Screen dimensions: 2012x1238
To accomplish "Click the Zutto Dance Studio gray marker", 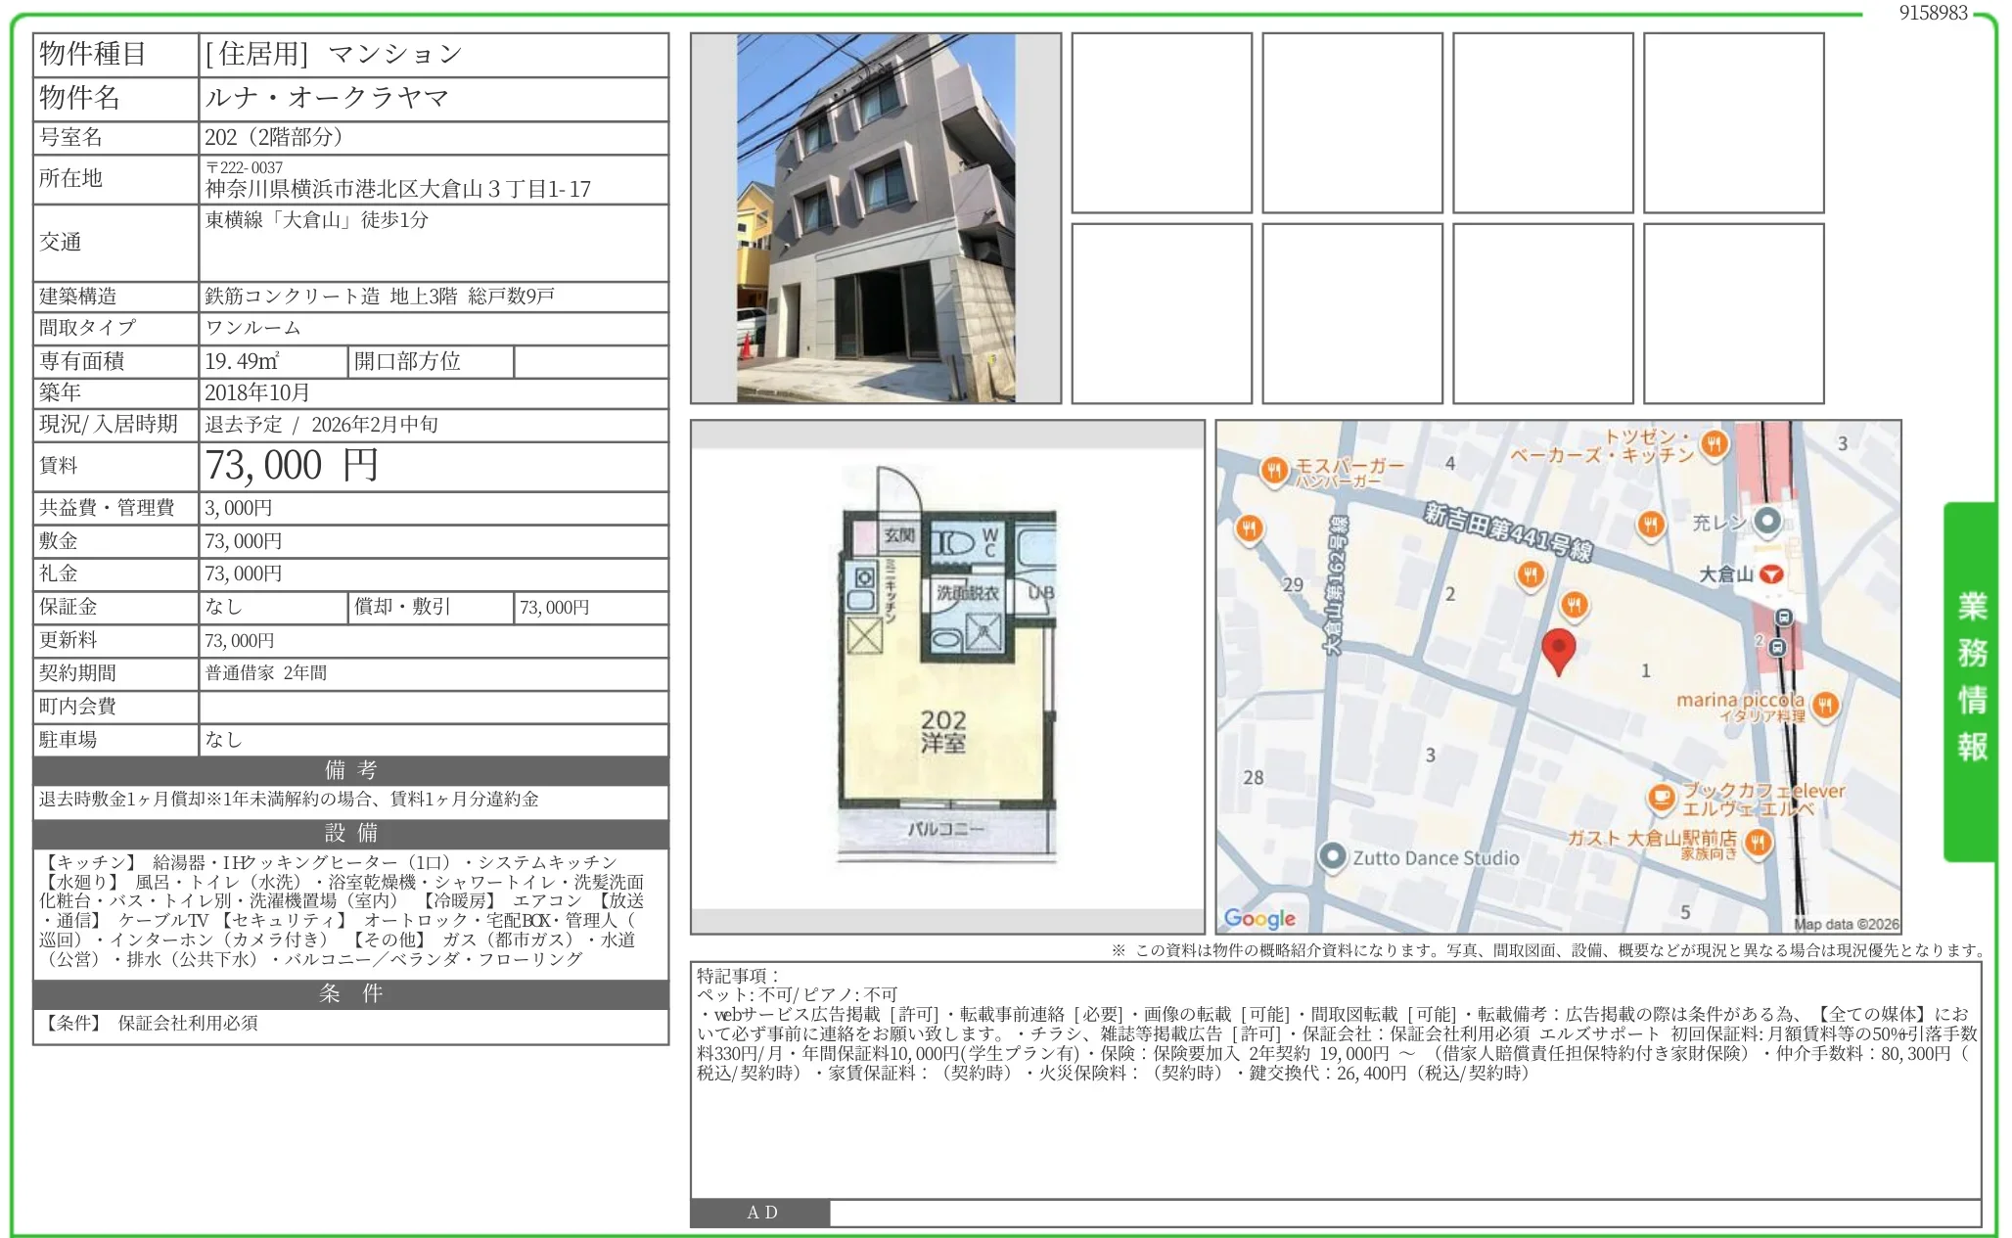I will [1332, 857].
